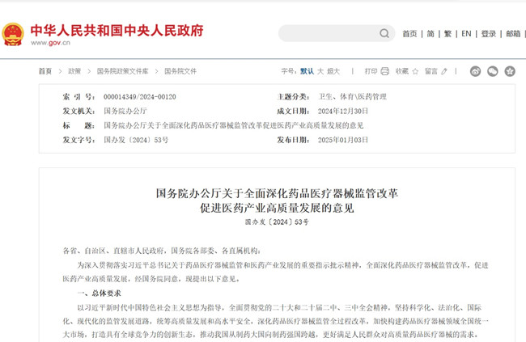Open 政策 in the breadcrumb trail
526x342 pixels.
pos(74,71)
